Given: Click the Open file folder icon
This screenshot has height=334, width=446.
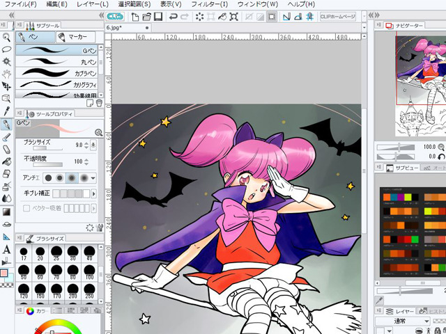Looking at the screenshot, I should (x=147, y=17).
